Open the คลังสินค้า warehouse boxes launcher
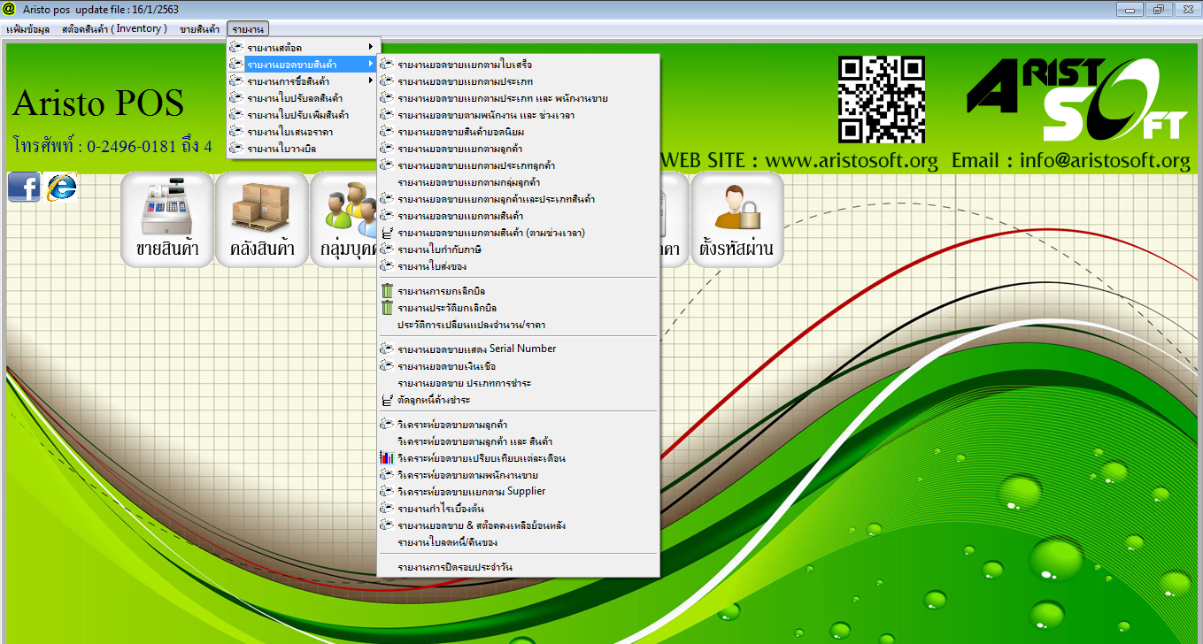1203x644 pixels. (x=262, y=218)
